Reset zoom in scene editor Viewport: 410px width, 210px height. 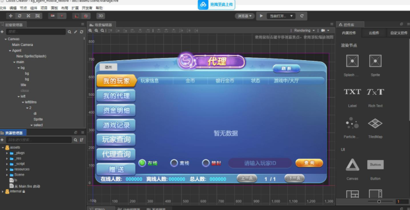102,31
